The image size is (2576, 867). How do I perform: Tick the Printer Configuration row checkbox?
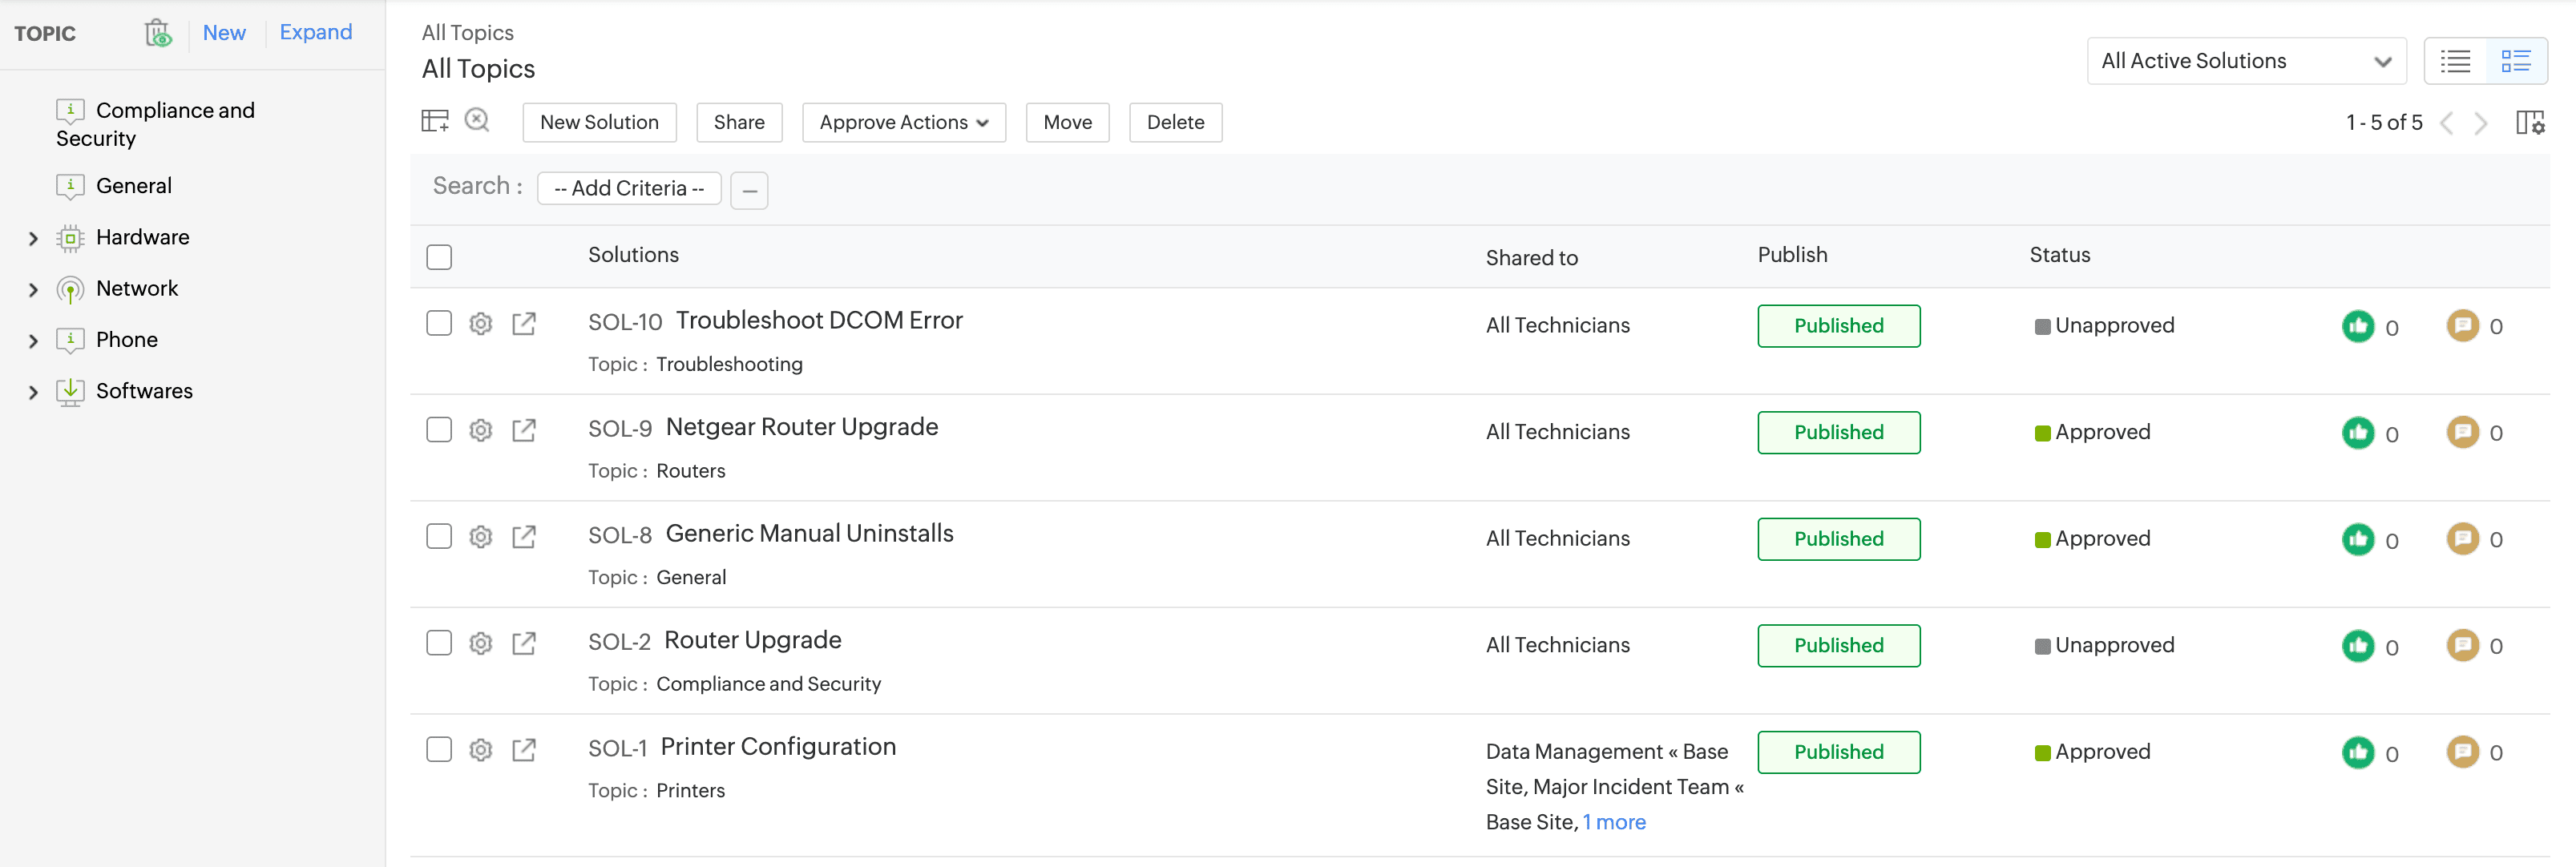439,749
